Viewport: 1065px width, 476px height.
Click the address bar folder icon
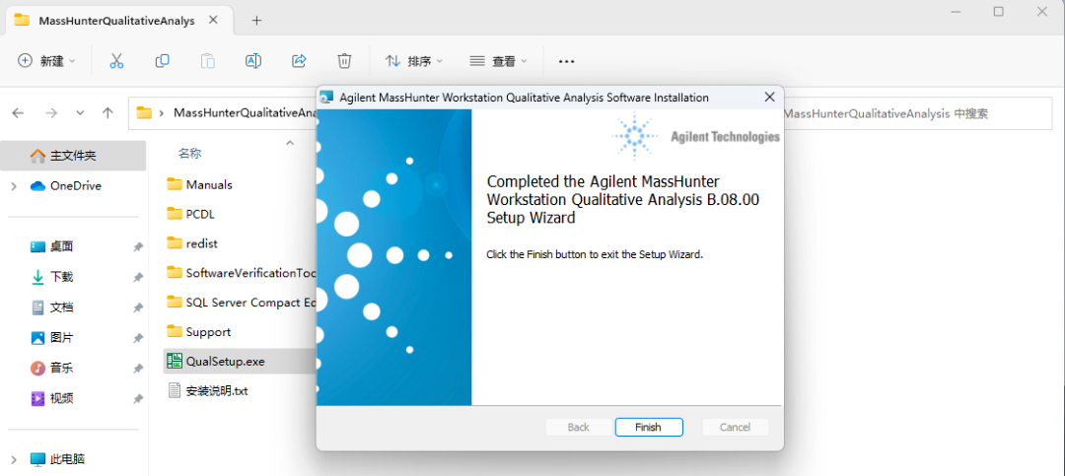(144, 113)
